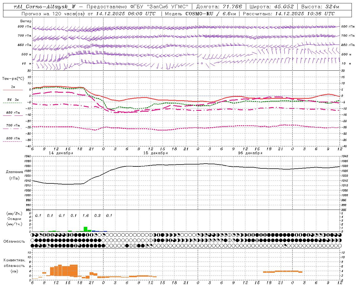Click the Ветер section label
The height and width of the screenshot is (285, 356).
[x=26, y=21]
